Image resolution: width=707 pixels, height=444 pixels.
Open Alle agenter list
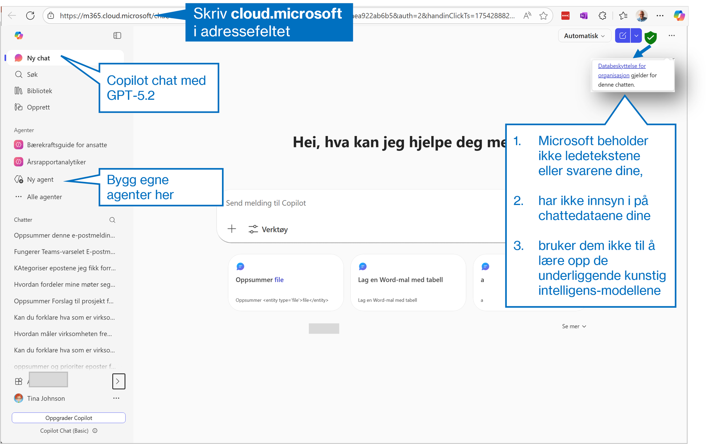(x=44, y=197)
